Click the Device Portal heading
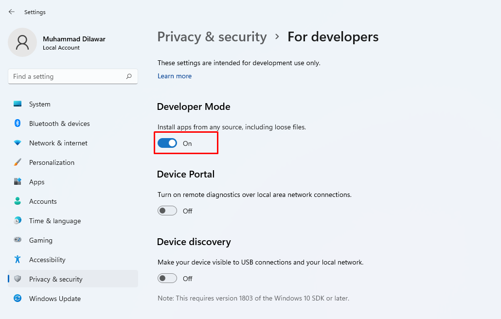 point(186,175)
